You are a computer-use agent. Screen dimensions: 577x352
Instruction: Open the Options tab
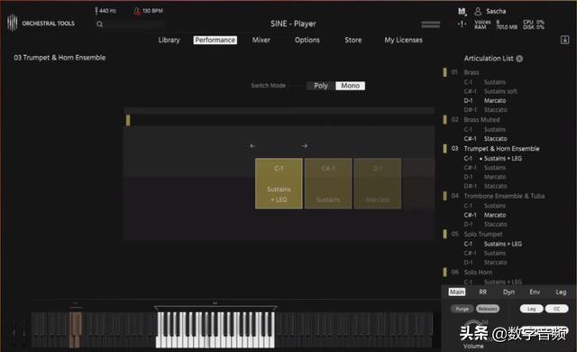(x=307, y=40)
